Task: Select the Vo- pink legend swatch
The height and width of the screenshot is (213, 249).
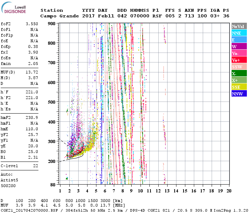Action: [x=239, y=53]
